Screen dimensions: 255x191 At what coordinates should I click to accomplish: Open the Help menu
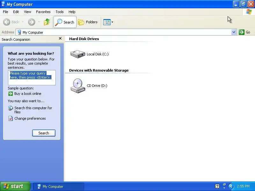[x=72, y=12]
